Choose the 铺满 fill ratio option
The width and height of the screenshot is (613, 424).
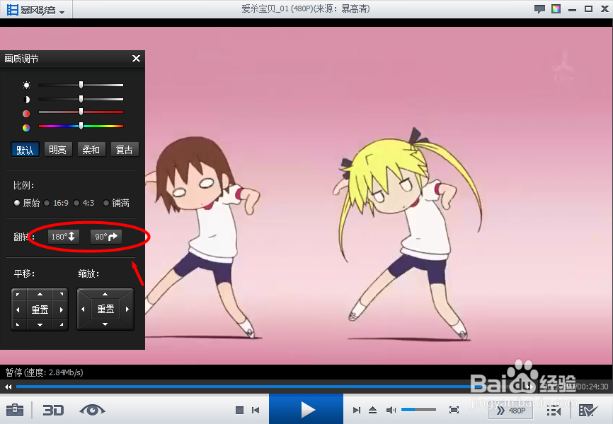coord(116,203)
